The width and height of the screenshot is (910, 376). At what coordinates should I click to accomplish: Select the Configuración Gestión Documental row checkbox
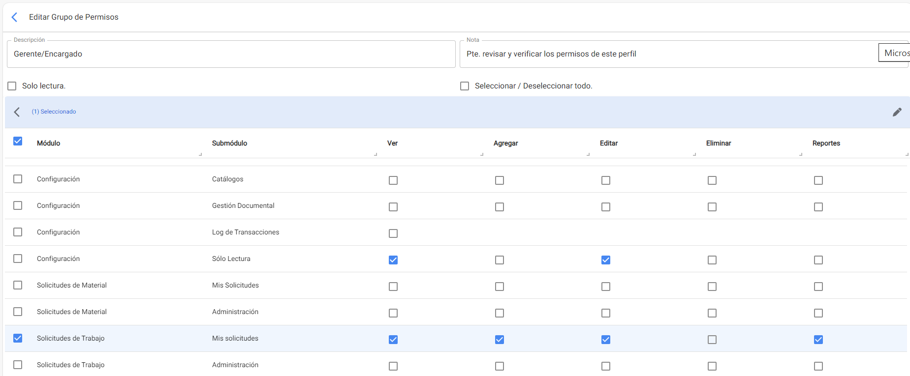click(x=18, y=205)
